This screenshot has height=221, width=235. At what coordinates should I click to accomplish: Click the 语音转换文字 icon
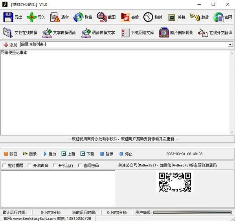(x=86, y=33)
